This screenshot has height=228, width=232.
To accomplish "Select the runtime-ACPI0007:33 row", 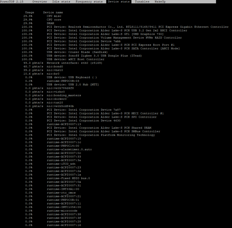I will click(53, 157).
